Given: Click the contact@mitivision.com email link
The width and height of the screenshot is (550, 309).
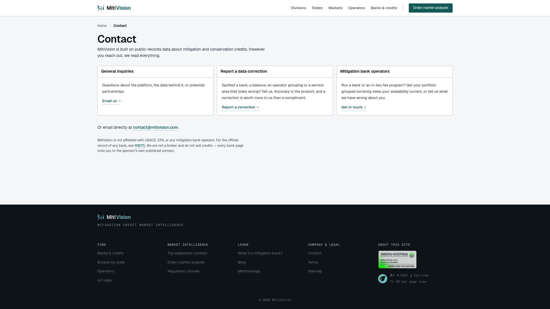Looking at the screenshot, I should pyautogui.click(x=155, y=128).
